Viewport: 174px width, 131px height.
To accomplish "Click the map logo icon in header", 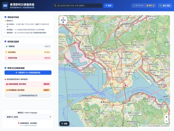I will pos(5,5).
